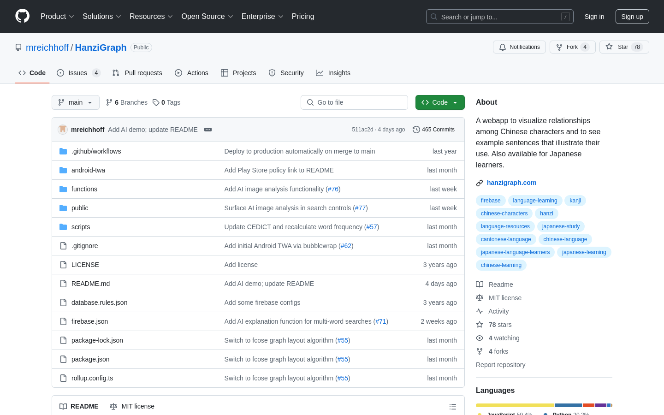The height and width of the screenshot is (415, 664).
Task: Expand the Solutions menu
Action: (102, 17)
